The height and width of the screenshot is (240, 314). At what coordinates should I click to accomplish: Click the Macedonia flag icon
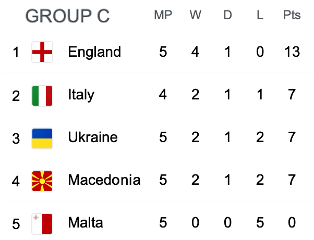pos(42,181)
